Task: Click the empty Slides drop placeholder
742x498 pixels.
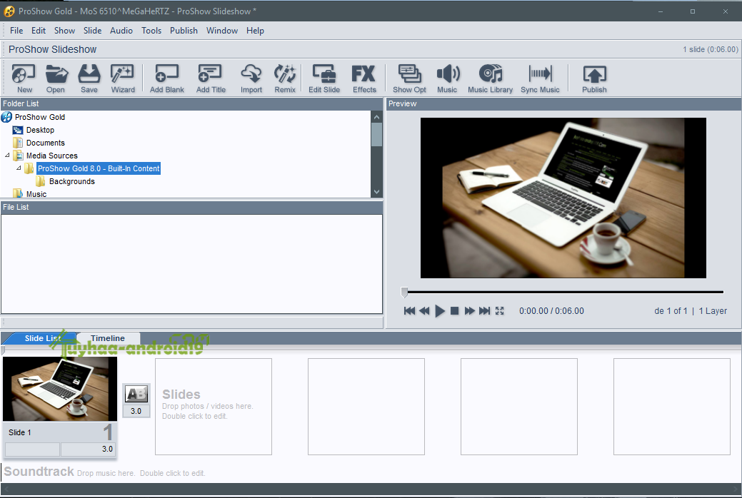Action: [214, 406]
